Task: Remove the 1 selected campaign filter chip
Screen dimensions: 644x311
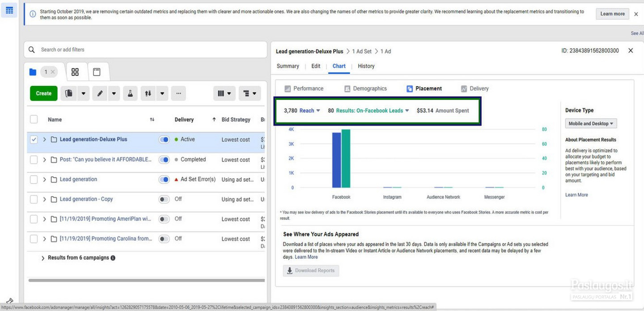Action: [x=53, y=72]
